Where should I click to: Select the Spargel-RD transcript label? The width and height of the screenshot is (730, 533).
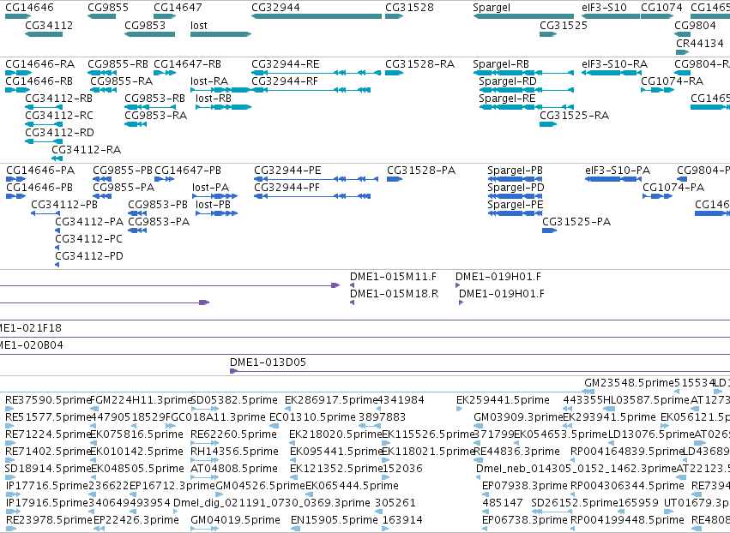508,81
